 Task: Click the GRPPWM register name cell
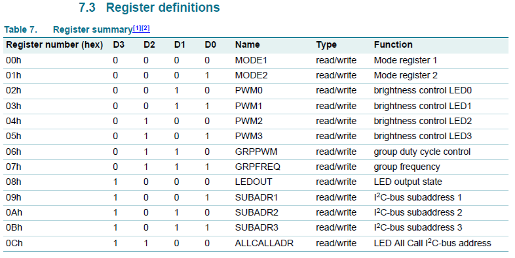pyautogui.click(x=256, y=152)
